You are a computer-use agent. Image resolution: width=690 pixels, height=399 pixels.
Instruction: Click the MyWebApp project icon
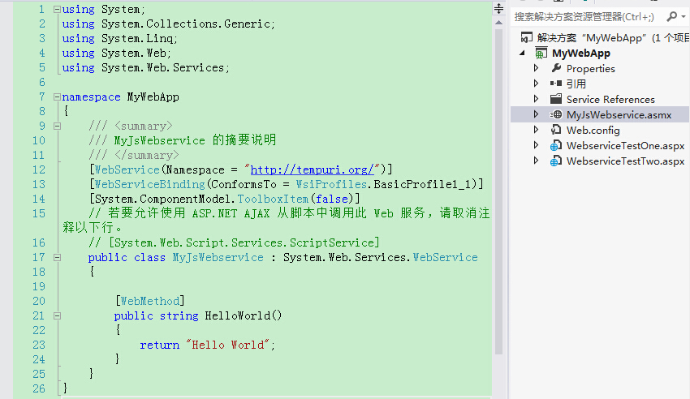pos(541,54)
